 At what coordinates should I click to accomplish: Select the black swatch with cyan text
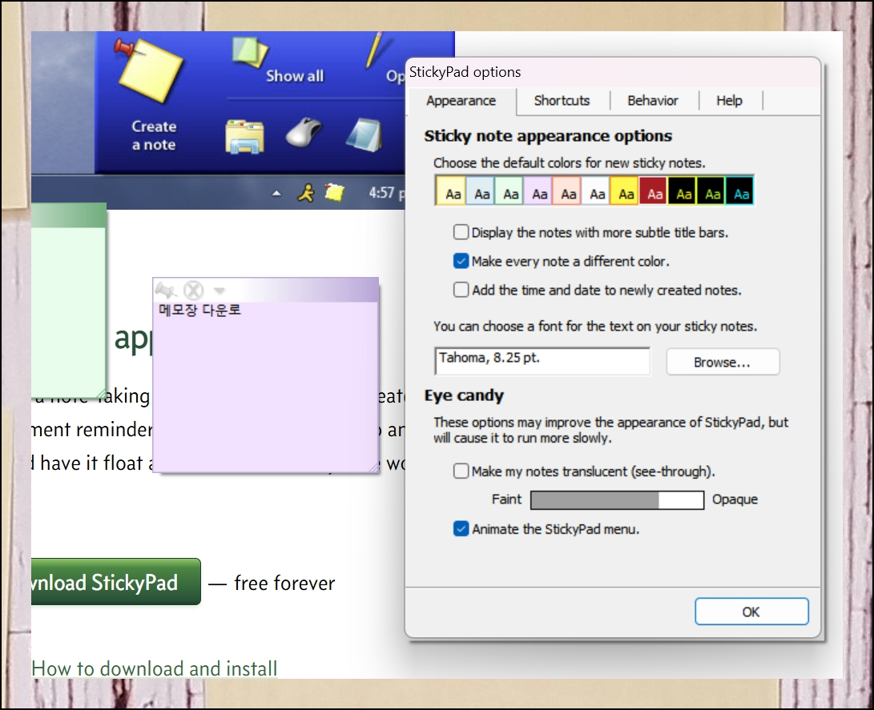(739, 191)
